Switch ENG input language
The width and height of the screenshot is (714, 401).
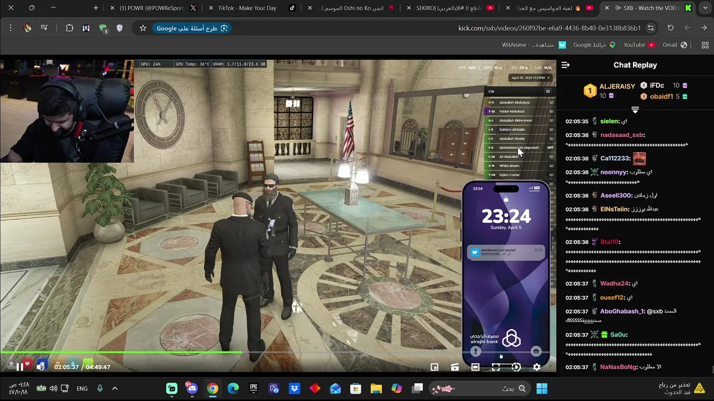point(82,388)
